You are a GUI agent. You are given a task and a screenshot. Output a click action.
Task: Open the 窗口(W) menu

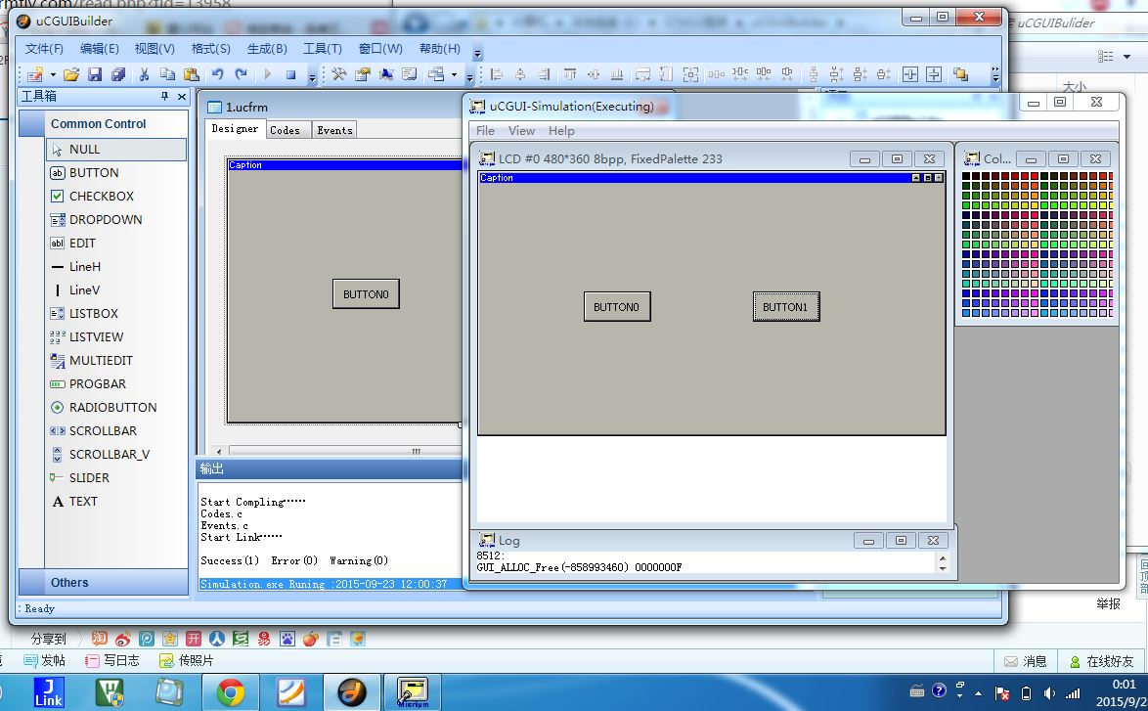coord(380,49)
